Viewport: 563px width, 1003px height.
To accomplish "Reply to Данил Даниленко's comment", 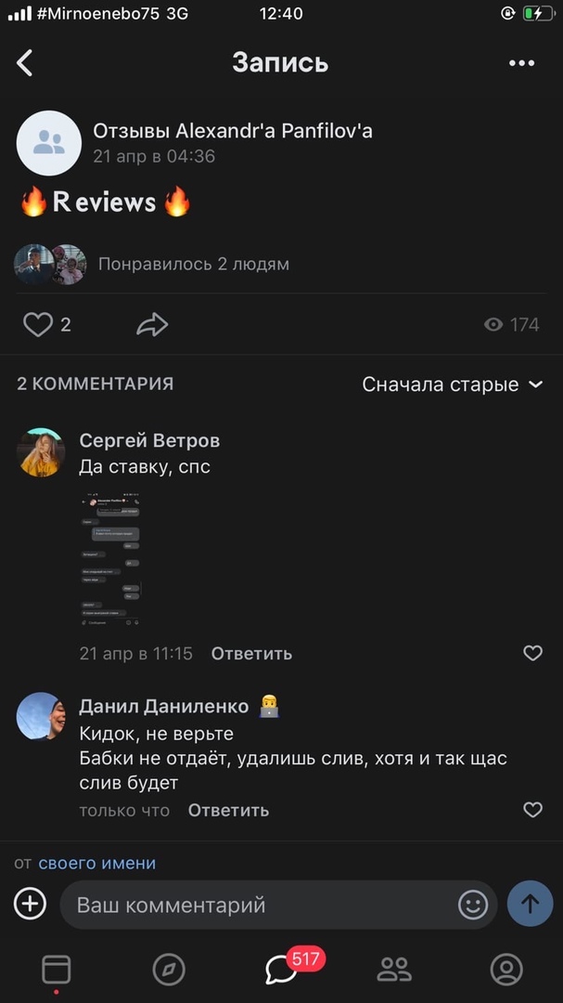I will click(x=228, y=810).
